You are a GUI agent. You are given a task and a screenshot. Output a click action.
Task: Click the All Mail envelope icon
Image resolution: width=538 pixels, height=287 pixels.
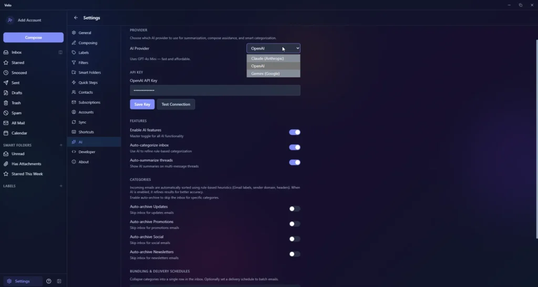point(6,123)
